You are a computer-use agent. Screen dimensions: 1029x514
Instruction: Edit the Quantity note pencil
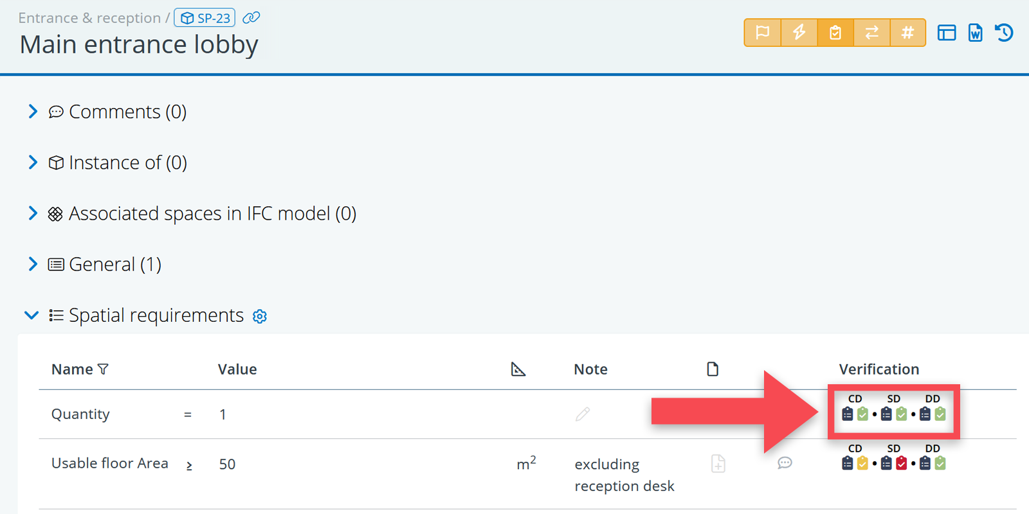583,414
